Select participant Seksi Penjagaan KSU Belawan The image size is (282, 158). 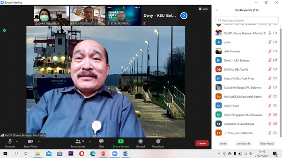point(247,115)
